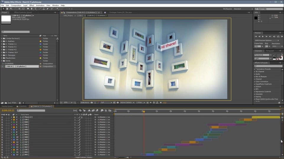Jump to first frame in Preview panel

[256, 37]
